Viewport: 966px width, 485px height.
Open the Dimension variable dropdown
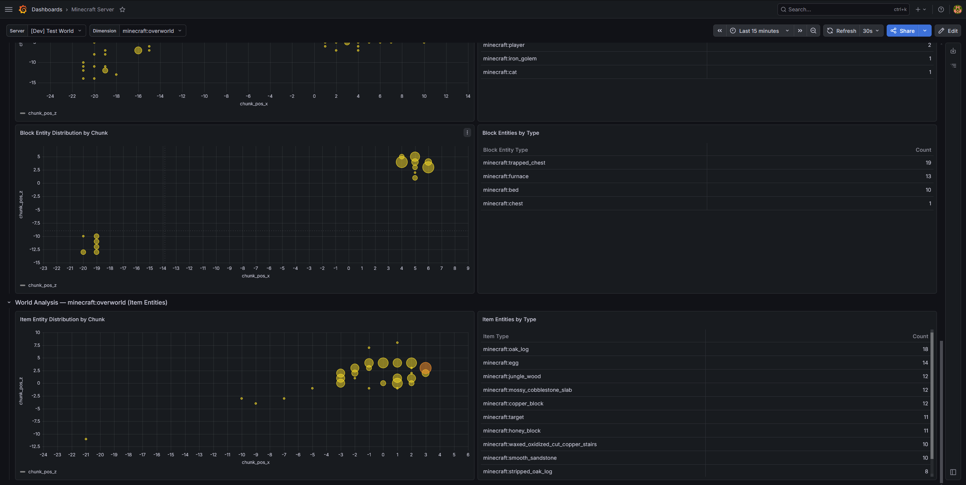point(153,31)
